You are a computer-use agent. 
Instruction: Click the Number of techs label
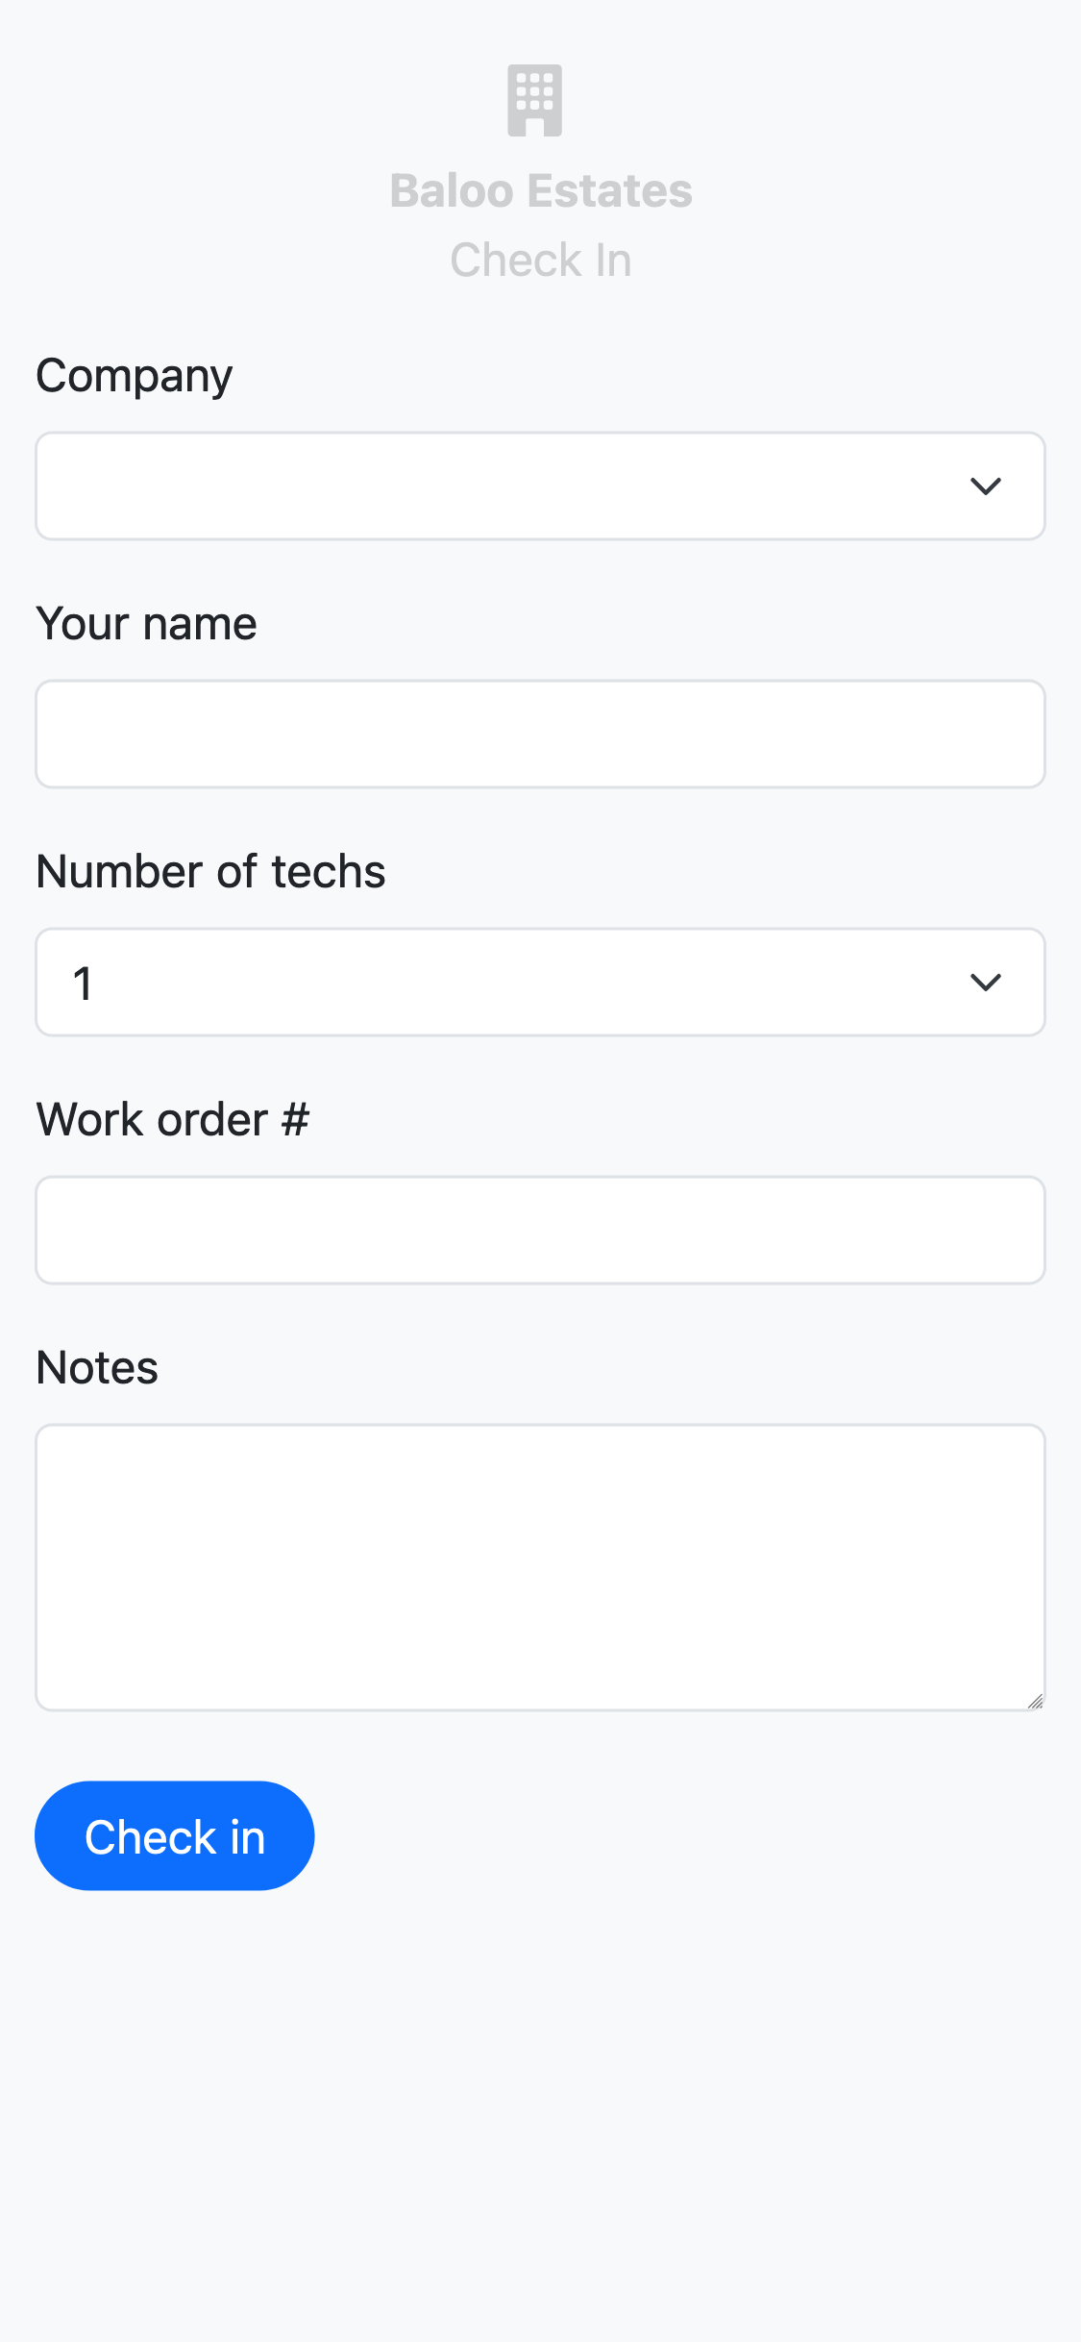point(210,872)
